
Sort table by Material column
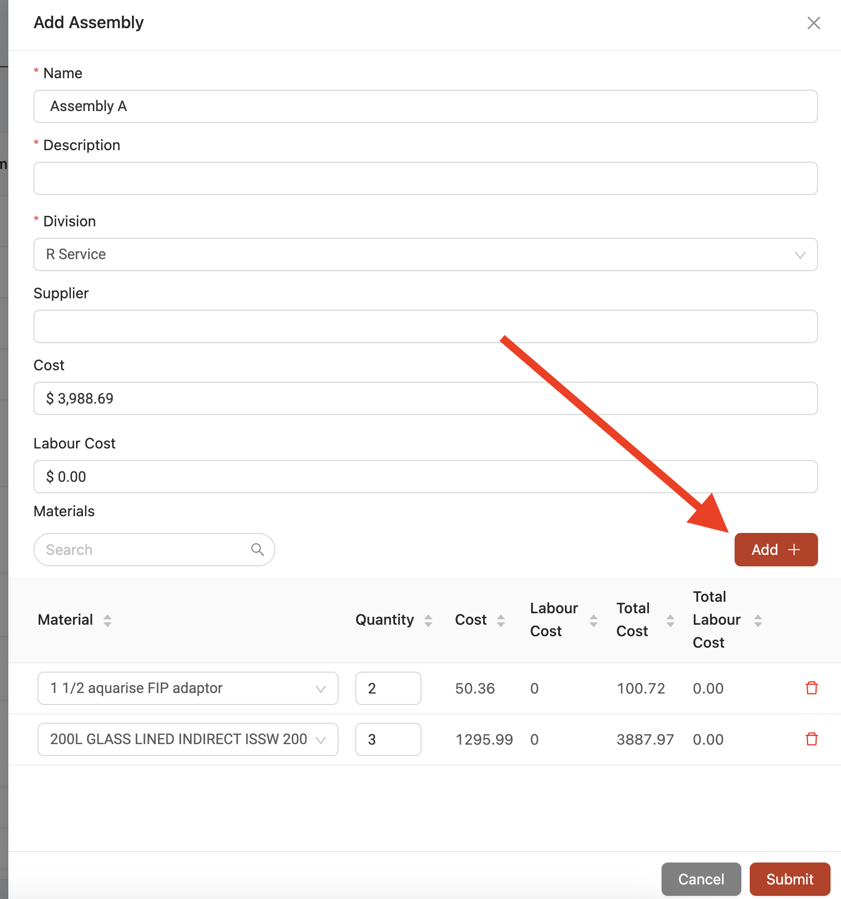point(107,620)
